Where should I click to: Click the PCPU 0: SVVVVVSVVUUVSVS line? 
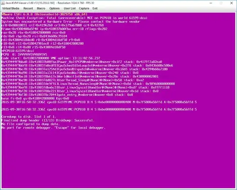pos(24,55)
